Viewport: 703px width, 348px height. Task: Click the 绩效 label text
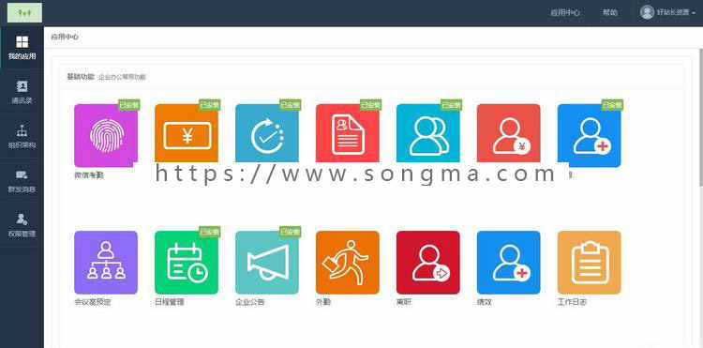(485, 302)
